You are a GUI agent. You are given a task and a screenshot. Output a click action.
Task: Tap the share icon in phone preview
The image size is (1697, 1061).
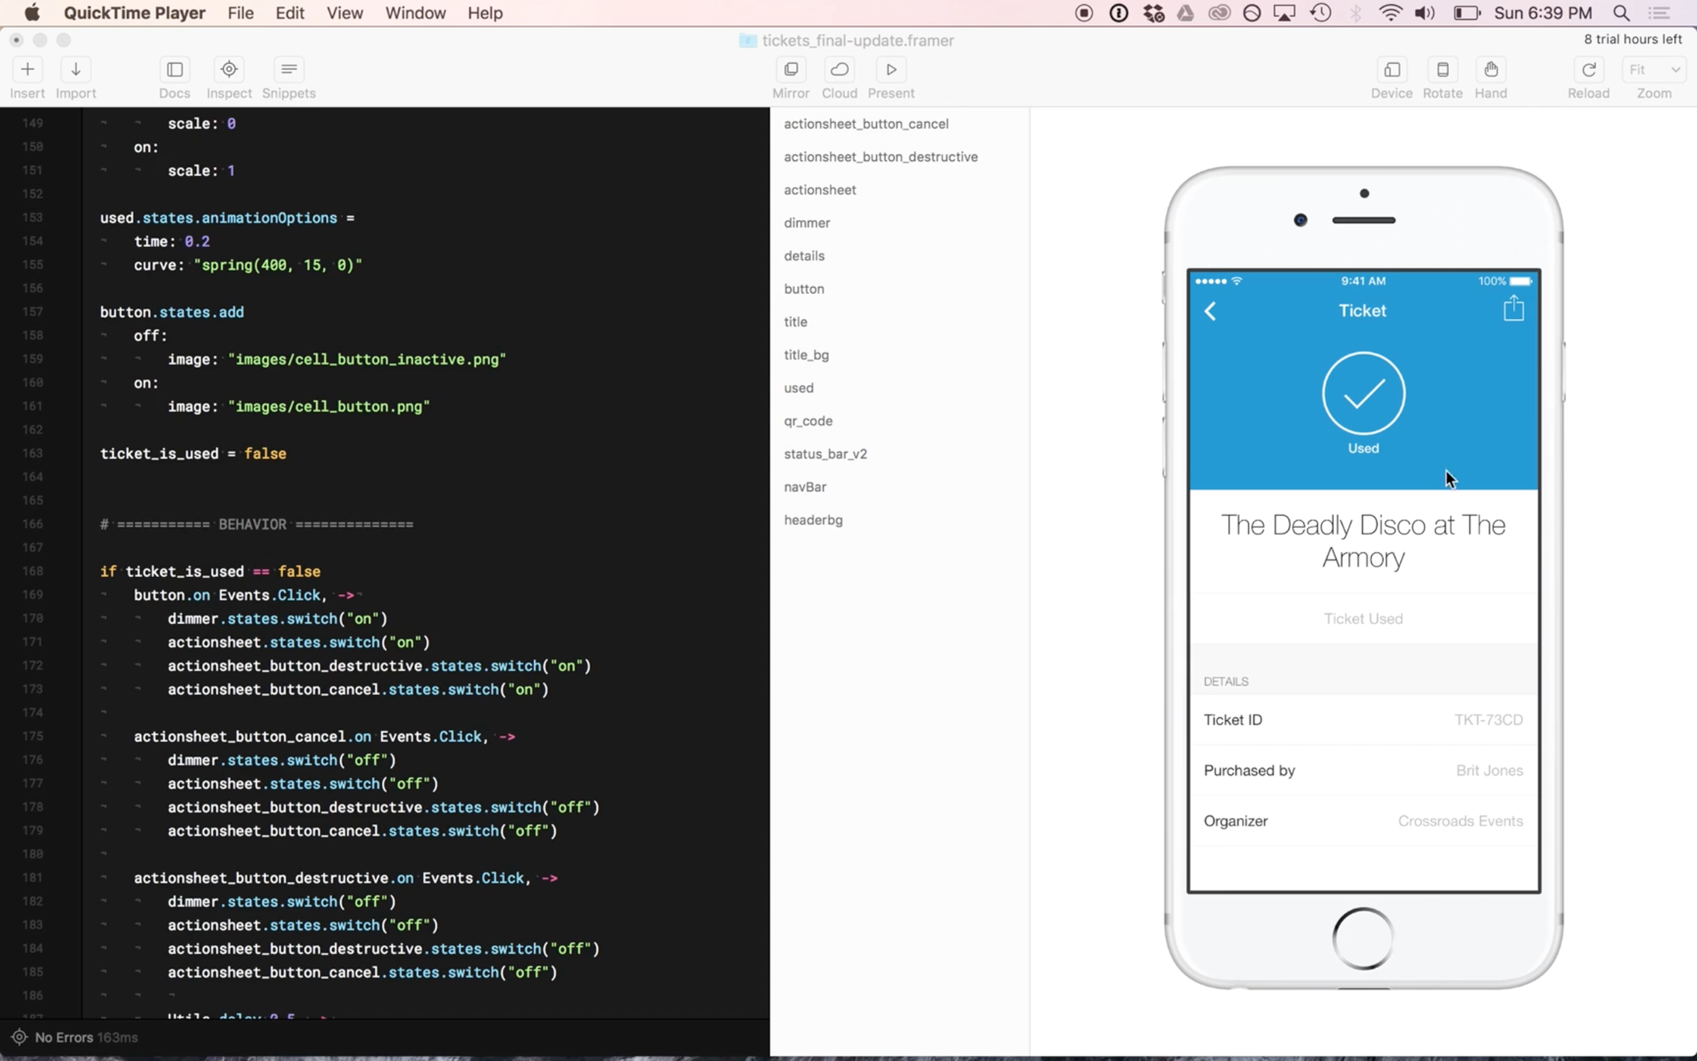(1513, 309)
